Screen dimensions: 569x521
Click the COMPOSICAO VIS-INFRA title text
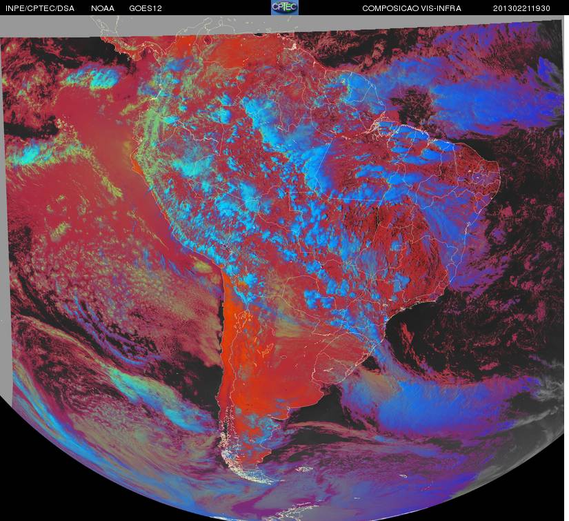coord(412,8)
